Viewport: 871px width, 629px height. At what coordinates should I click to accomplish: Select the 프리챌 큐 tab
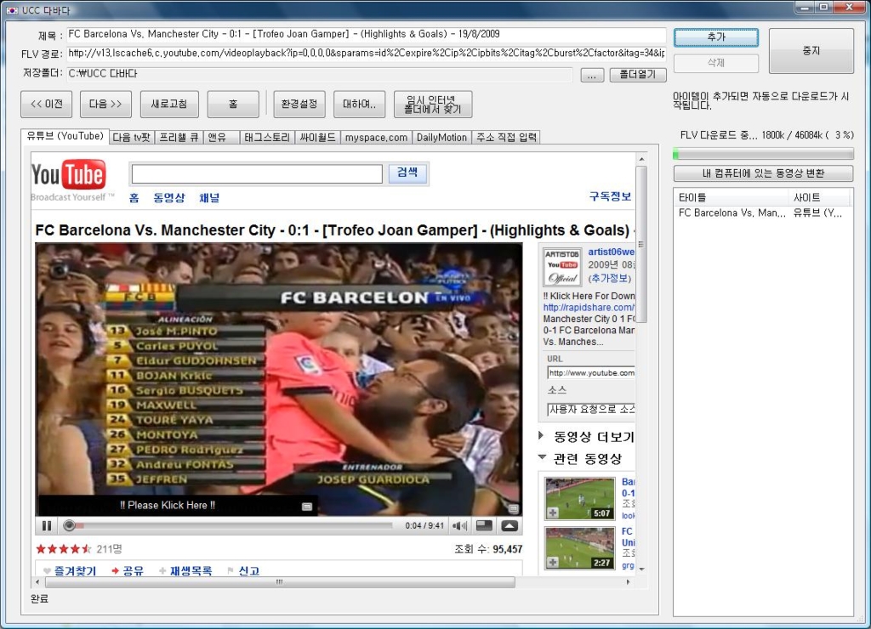[x=179, y=138]
